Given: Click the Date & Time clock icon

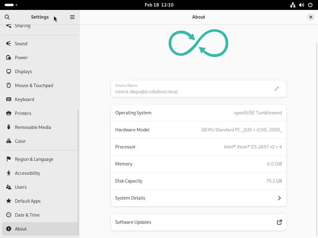Looking at the screenshot, I should 8,215.
